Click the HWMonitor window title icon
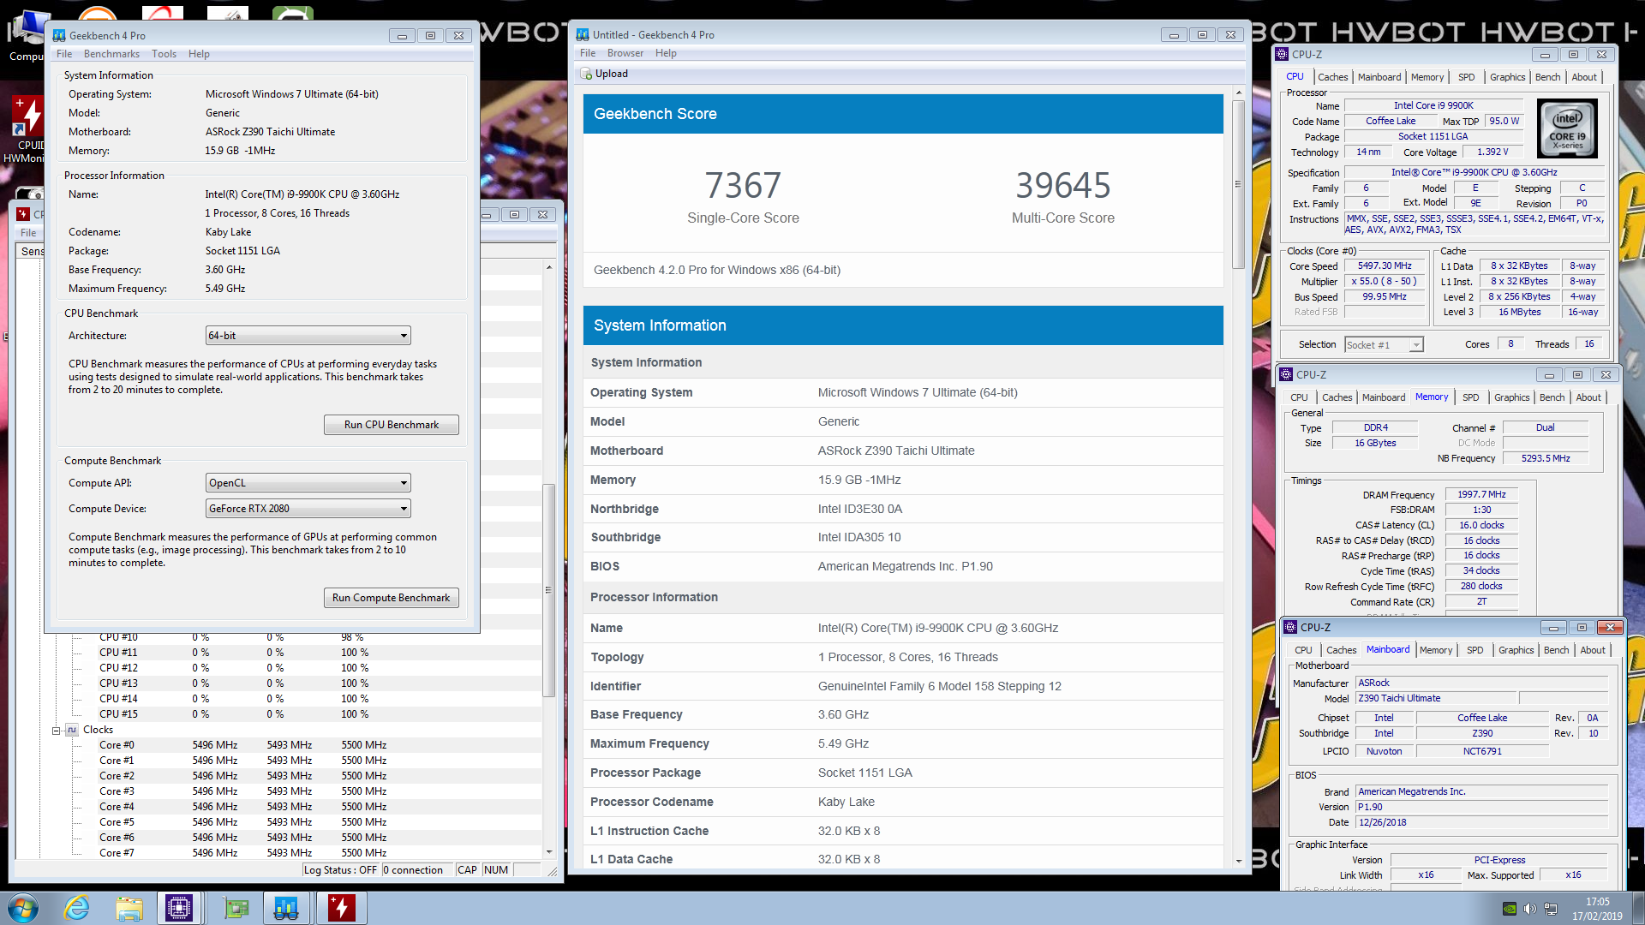 24,214
